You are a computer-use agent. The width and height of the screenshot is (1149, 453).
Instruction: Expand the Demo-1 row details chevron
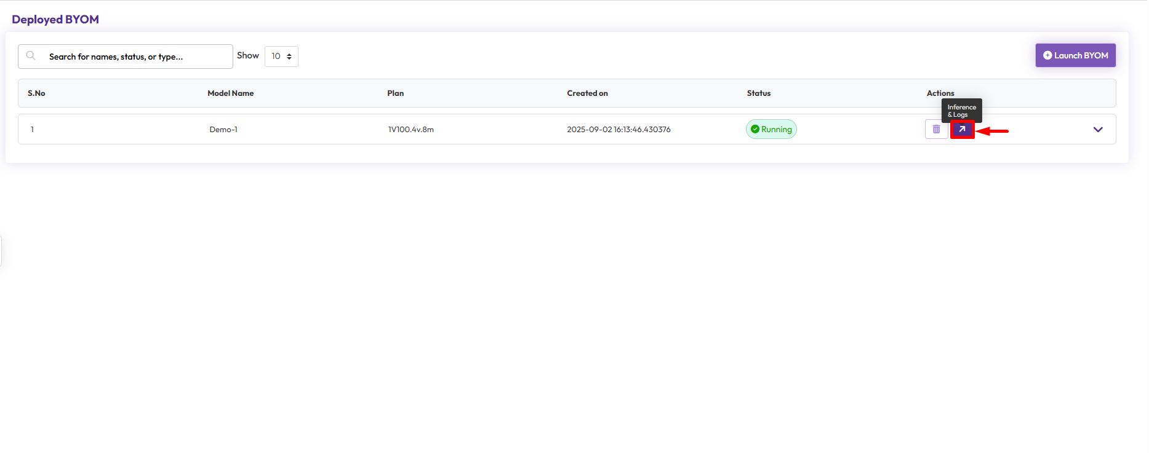(x=1097, y=130)
